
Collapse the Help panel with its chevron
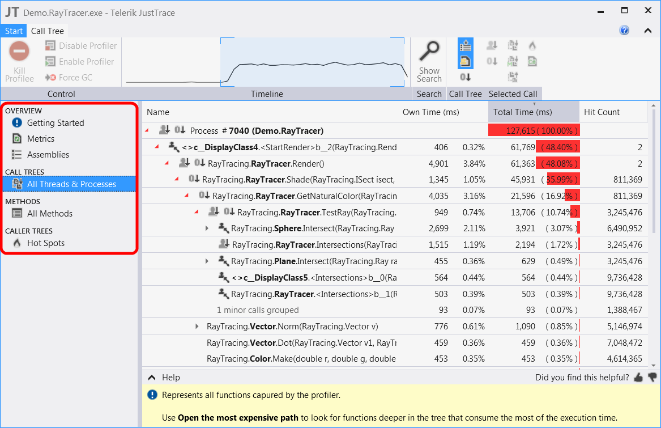(152, 378)
